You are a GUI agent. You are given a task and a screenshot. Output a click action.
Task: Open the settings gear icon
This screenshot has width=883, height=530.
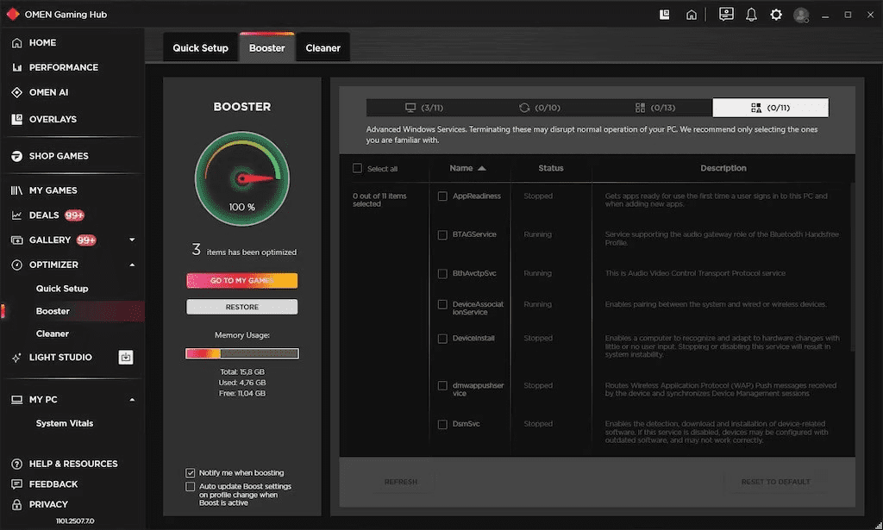[774, 14]
